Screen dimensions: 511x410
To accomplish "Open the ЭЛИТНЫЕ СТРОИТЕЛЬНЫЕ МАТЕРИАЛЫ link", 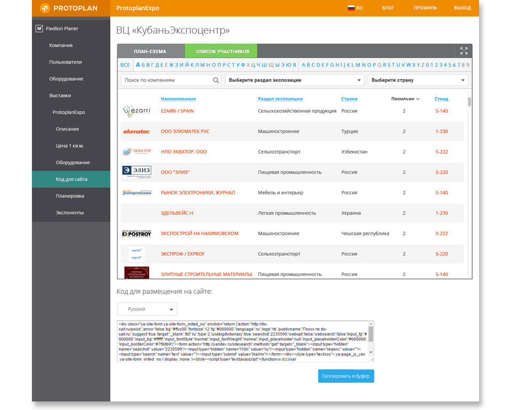I will point(207,274).
